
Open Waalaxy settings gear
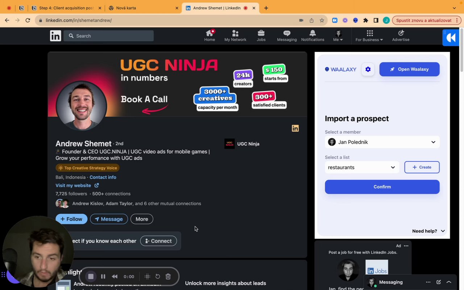368,69
